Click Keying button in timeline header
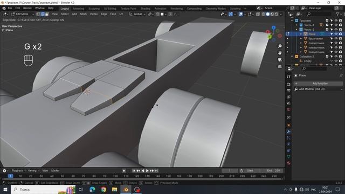The width and height of the screenshot is (345, 194). pos(33,171)
